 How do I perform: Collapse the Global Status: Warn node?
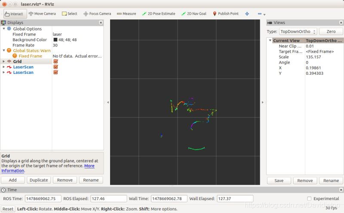4,50
